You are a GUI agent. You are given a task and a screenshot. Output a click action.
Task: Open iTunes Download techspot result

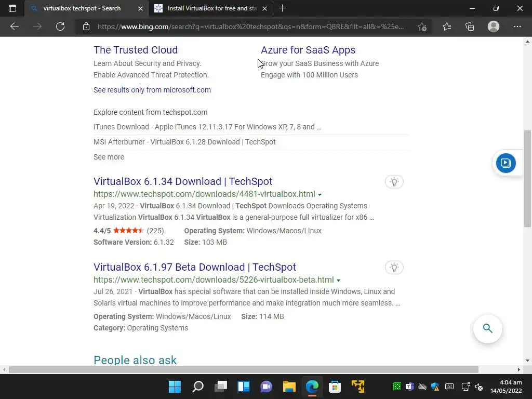207,127
